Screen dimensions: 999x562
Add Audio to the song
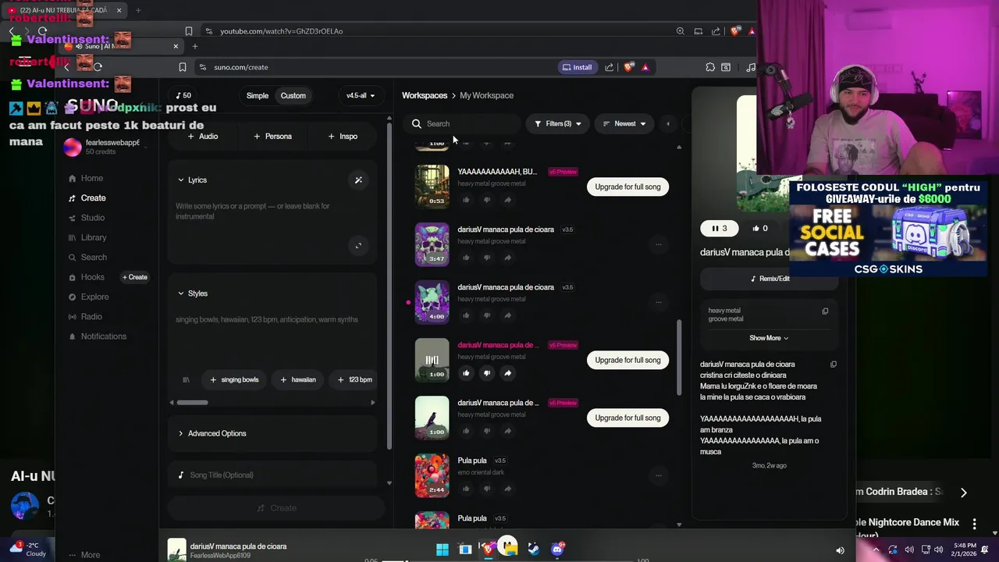coord(203,137)
